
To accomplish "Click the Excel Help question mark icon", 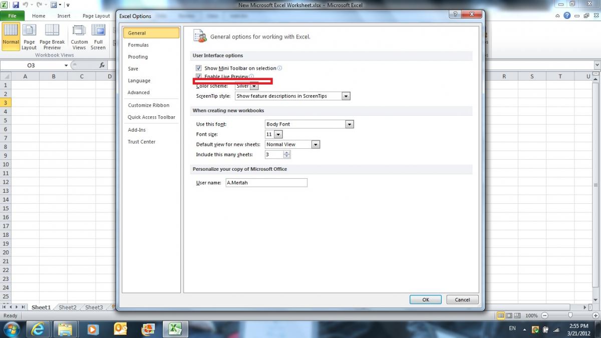I will click(567, 16).
